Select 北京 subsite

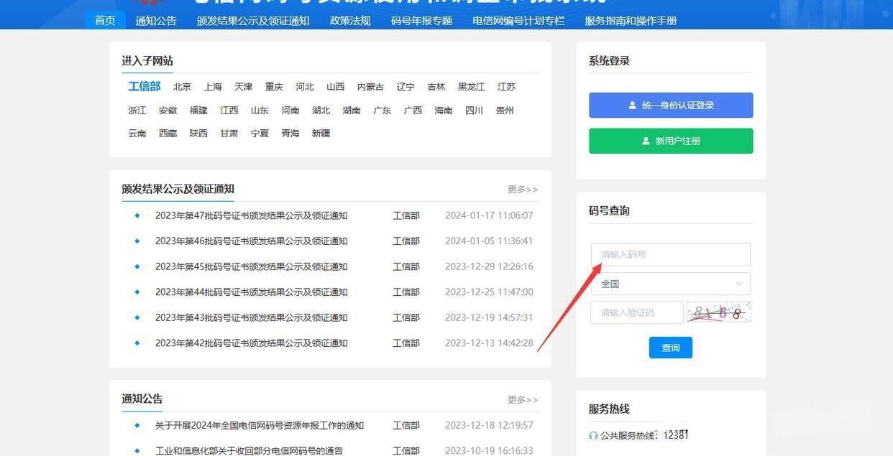pyautogui.click(x=182, y=87)
